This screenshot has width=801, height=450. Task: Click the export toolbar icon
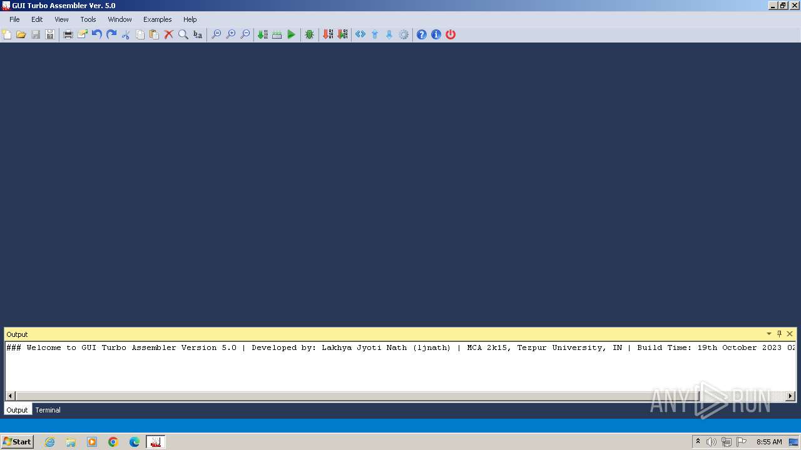click(83, 34)
